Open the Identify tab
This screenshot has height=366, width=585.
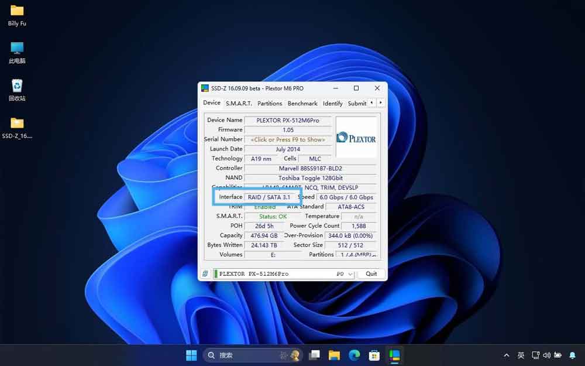(x=332, y=104)
